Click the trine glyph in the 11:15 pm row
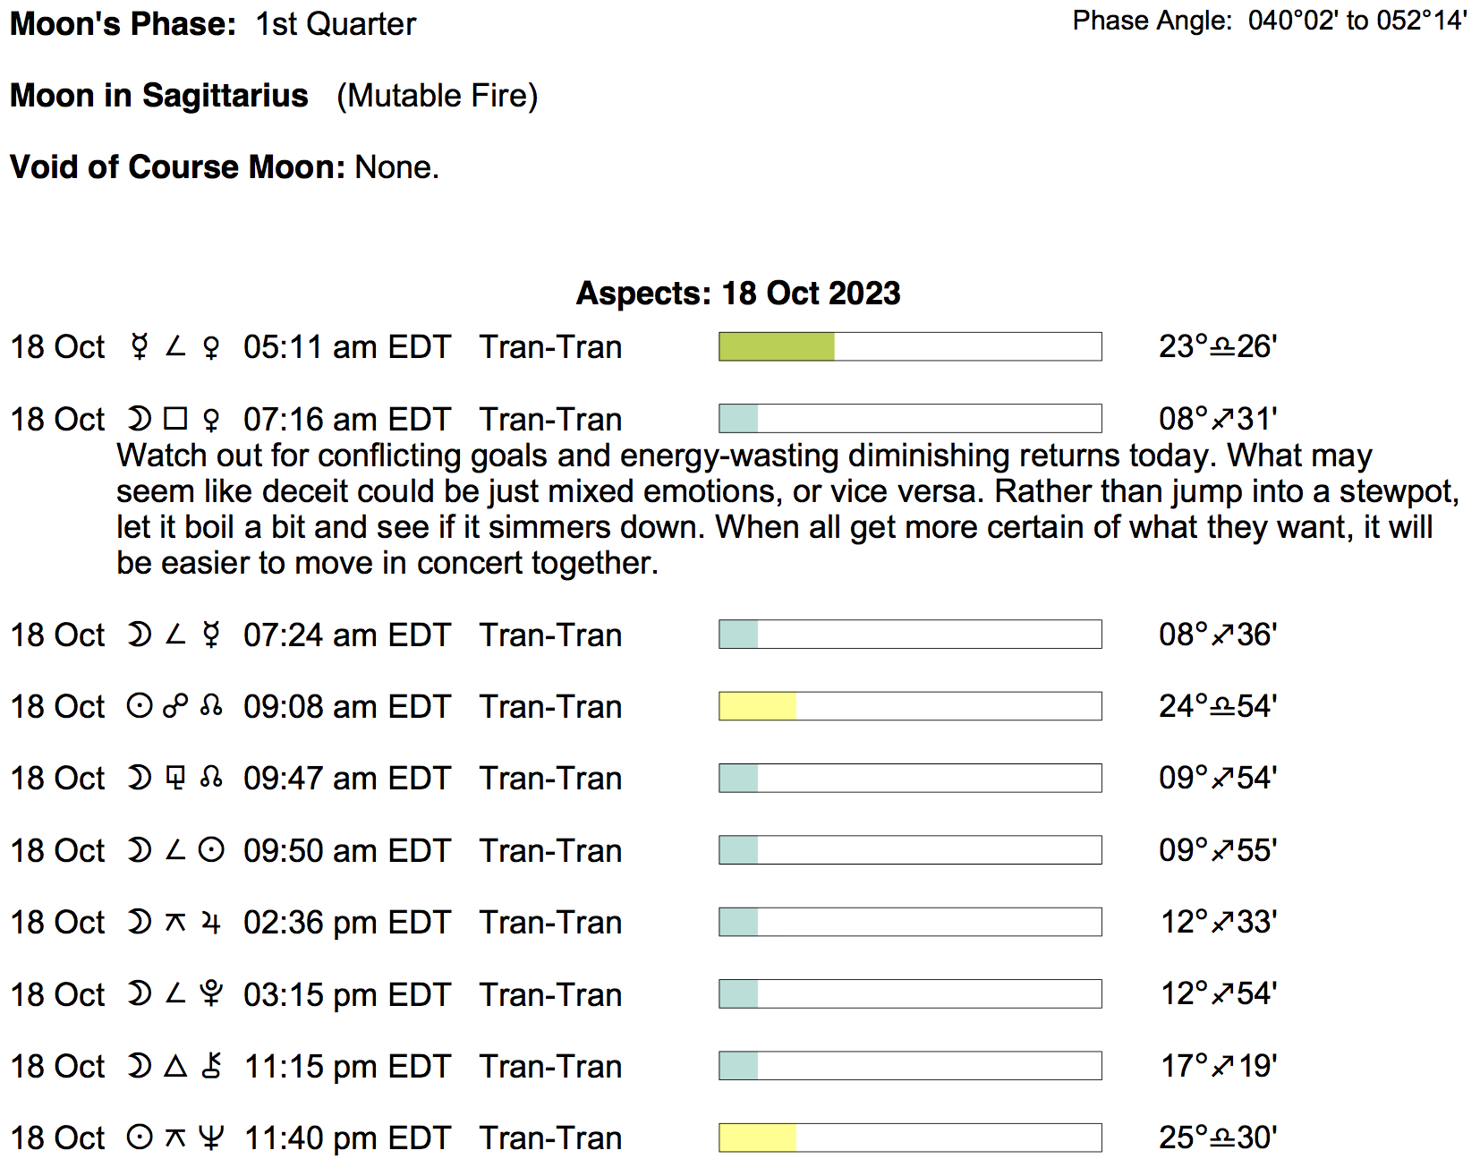The width and height of the screenshot is (1480, 1176). (175, 1066)
